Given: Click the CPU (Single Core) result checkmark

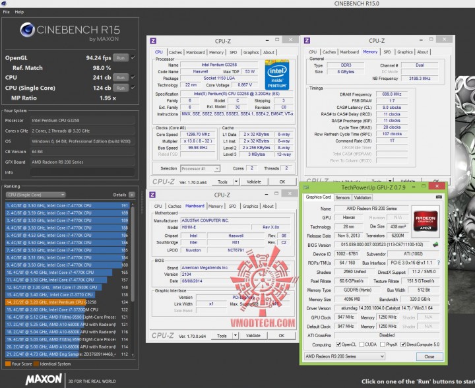Looking at the screenshot, I should tap(133, 88).
